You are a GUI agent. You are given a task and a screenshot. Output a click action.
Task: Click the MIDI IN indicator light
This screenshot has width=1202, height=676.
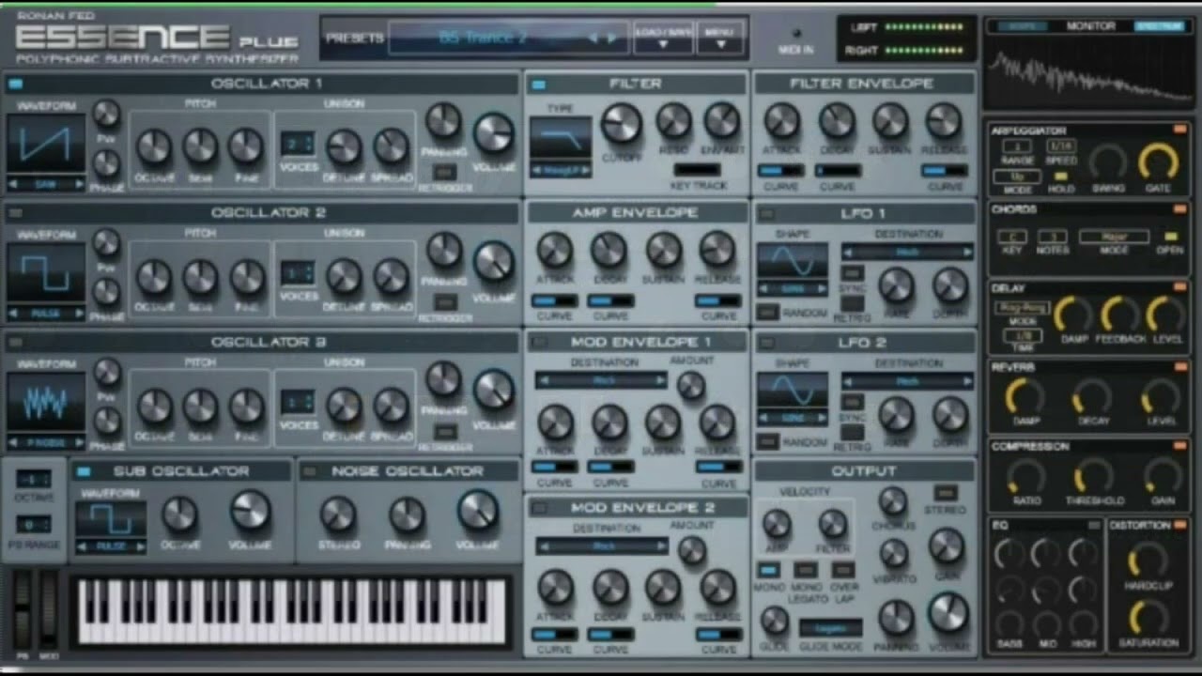[796, 34]
